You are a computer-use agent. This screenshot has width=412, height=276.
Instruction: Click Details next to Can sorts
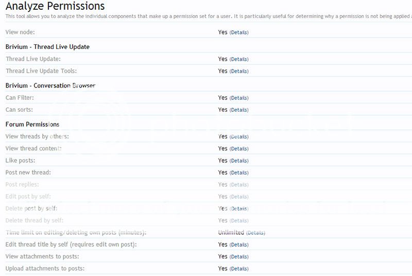[x=239, y=110]
